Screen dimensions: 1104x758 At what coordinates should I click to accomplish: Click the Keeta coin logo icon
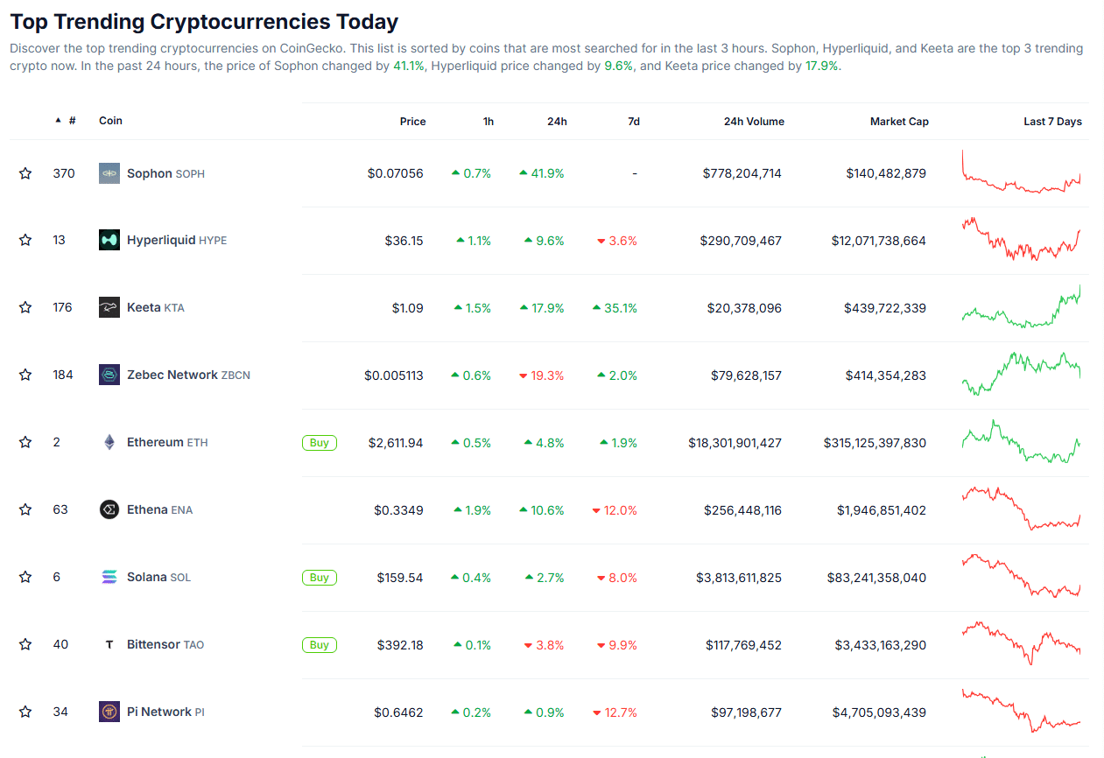point(109,307)
